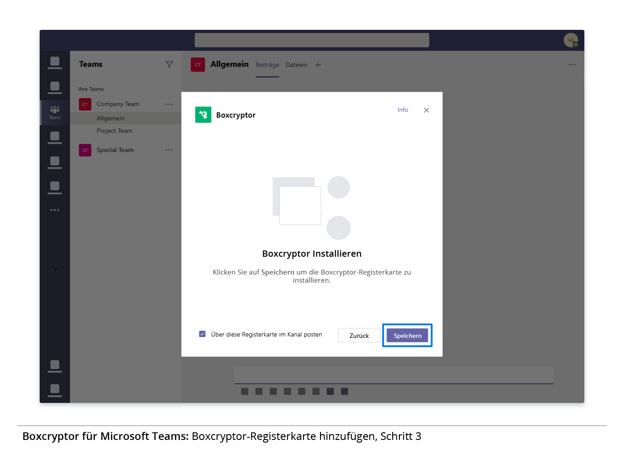Click the Zurück button
Viewport: 624px width, 468px height.
point(359,336)
